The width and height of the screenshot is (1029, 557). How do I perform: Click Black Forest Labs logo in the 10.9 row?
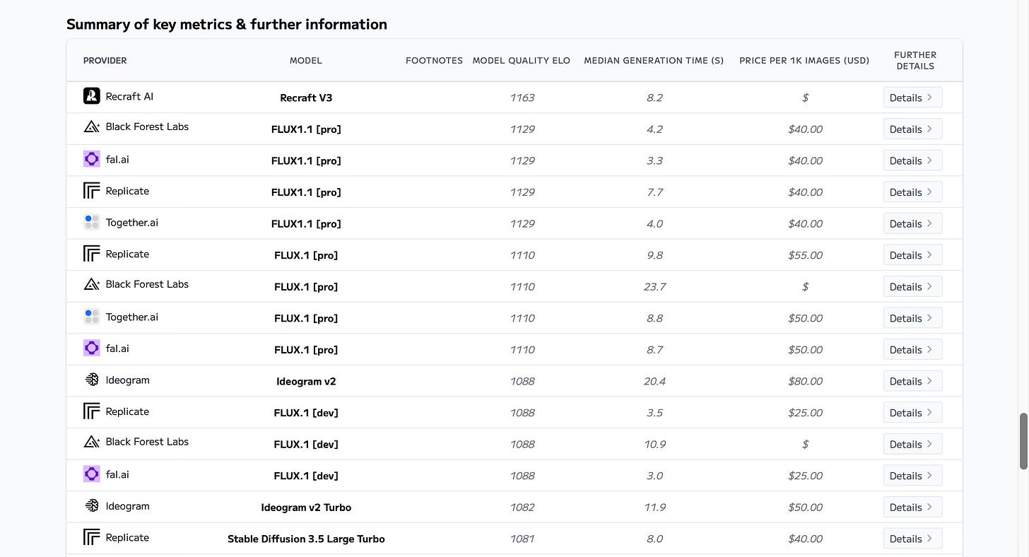(91, 442)
